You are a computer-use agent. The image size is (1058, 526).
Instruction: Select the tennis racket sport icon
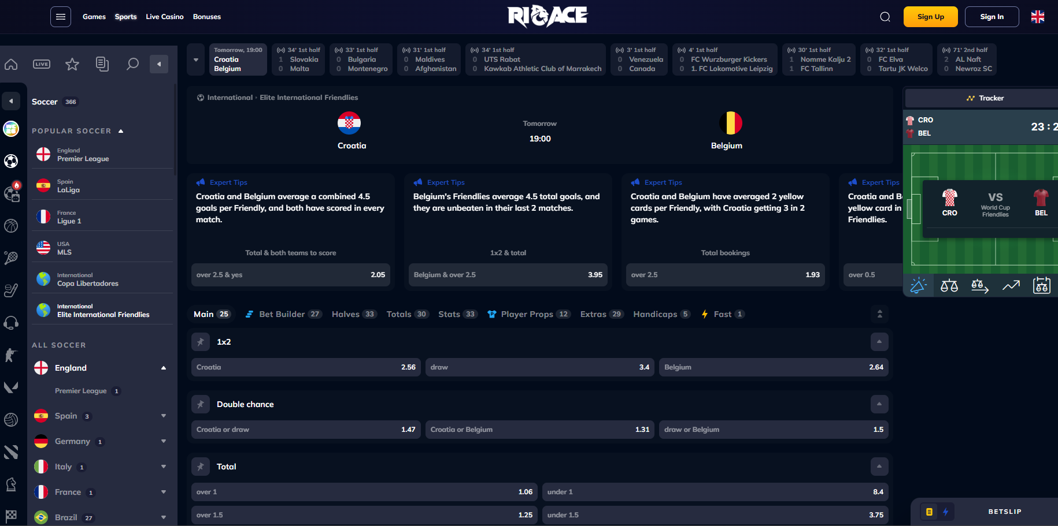(x=11, y=258)
